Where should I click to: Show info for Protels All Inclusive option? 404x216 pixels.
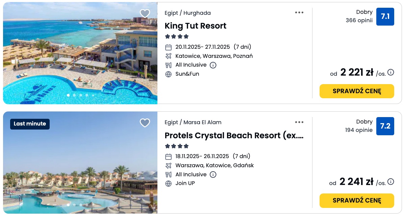[x=213, y=174]
